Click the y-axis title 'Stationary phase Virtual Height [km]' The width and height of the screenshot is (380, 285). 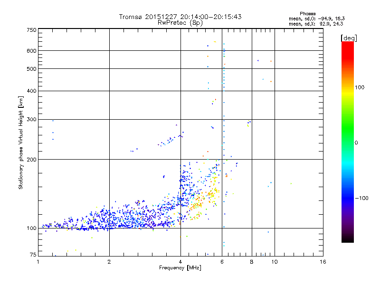[20, 143]
